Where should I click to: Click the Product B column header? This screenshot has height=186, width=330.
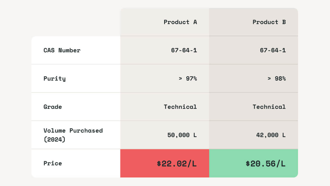(269, 22)
